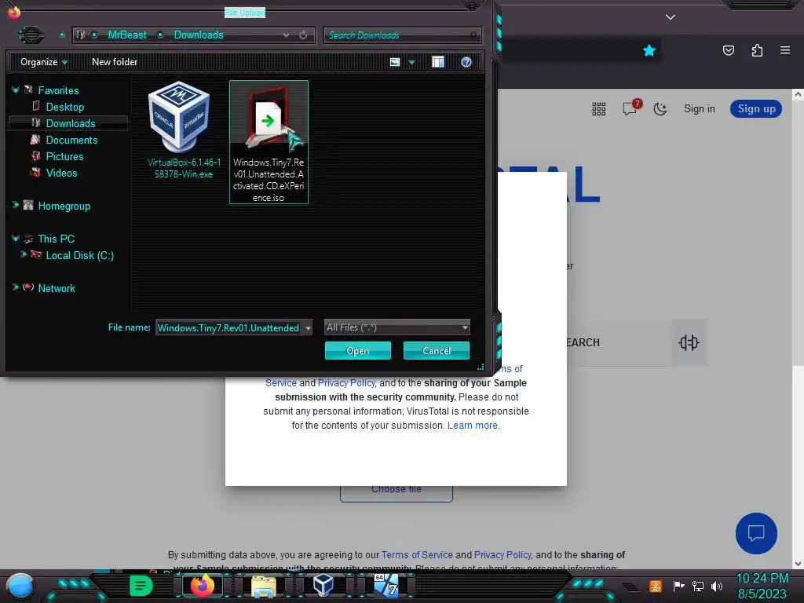This screenshot has height=603, width=804.
Task: Click the Choose file button
Action: pyautogui.click(x=397, y=492)
